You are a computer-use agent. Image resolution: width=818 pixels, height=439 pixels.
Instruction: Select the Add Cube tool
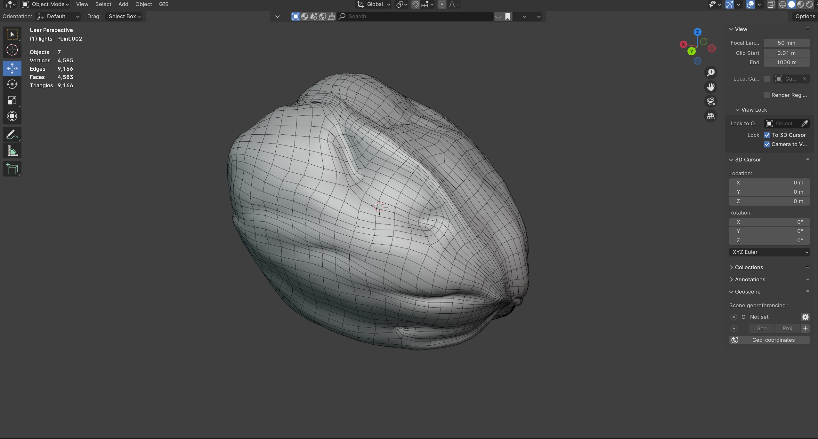[x=12, y=169]
